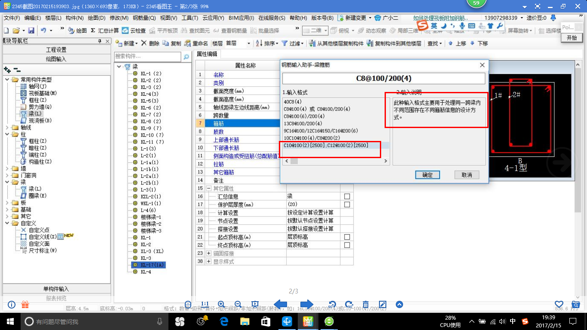Click the horizontal scrollbar in format list
This screenshot has width=587, height=330.
294,161
